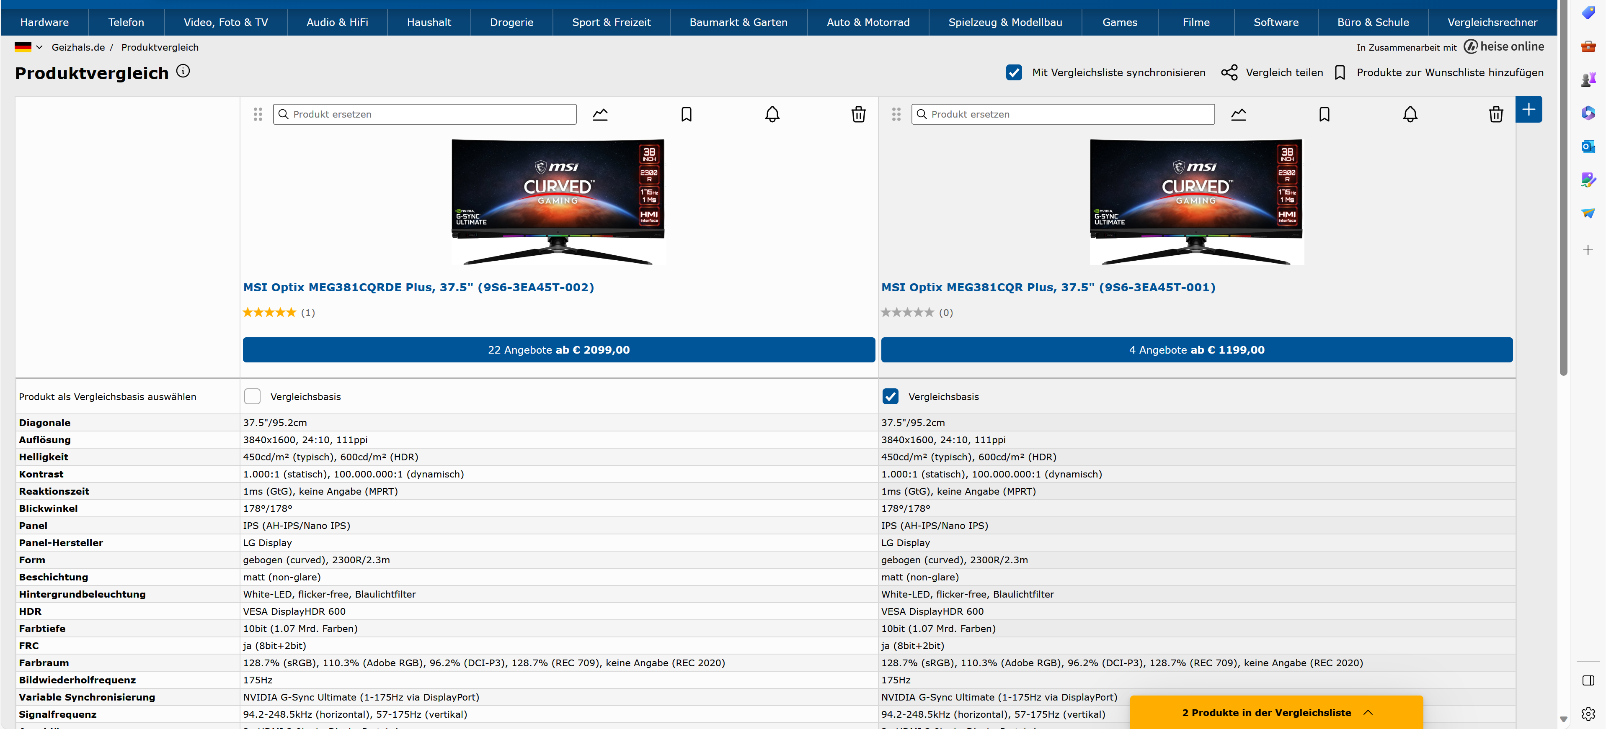Click the Vergleich teilen share icon
The height and width of the screenshot is (729, 1606).
[1229, 72]
